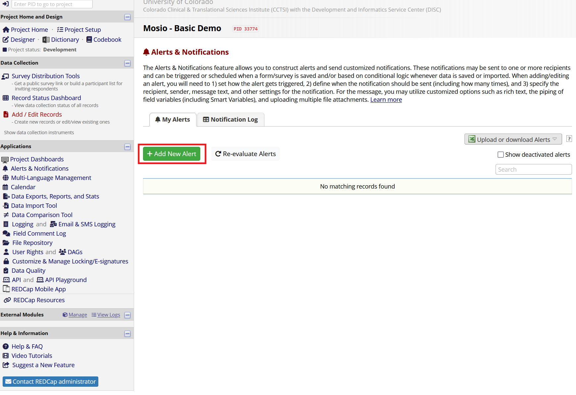Click the Record Status Dashboard grid icon
576x395 pixels.
click(6, 98)
